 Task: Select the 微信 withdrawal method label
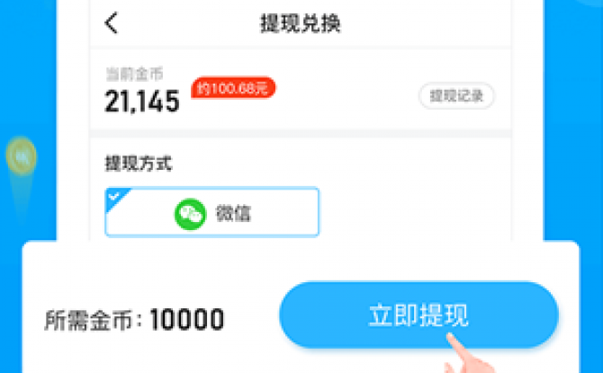click(233, 214)
